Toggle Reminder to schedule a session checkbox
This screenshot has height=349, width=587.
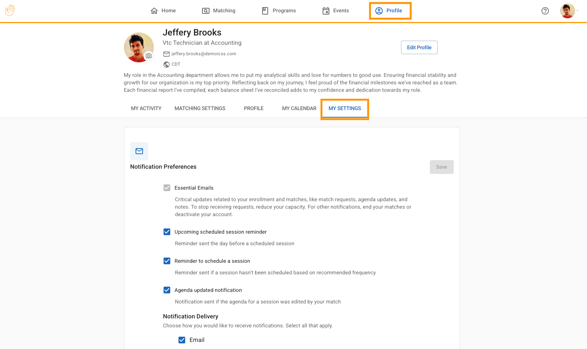click(167, 261)
